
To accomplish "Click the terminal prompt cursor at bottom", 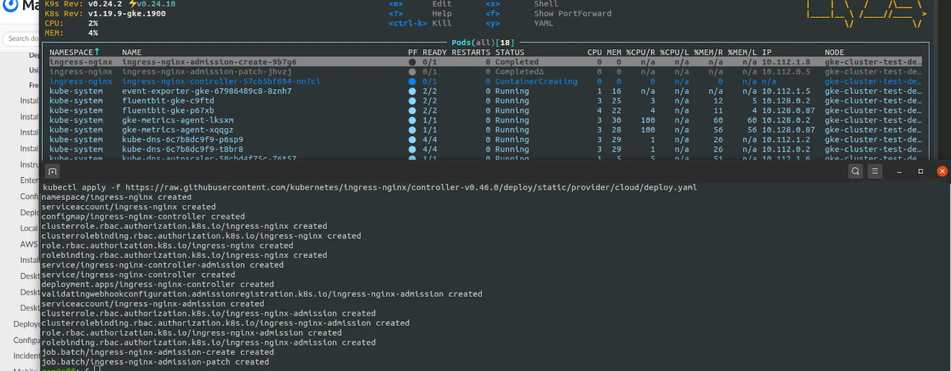I will [x=97, y=369].
